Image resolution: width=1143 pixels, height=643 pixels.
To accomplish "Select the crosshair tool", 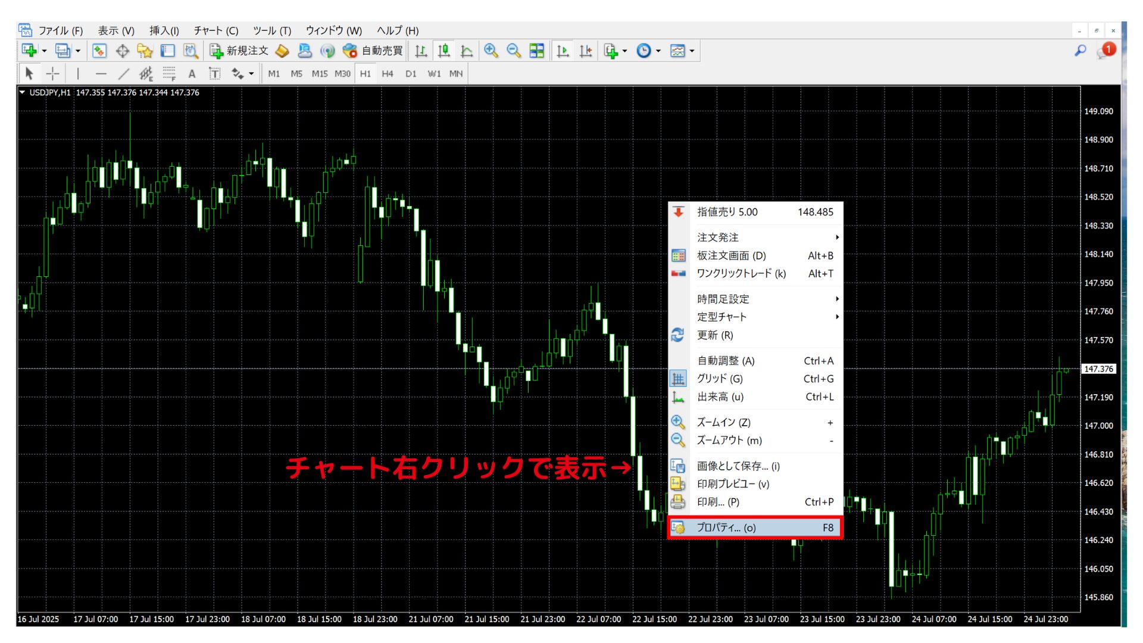I will tap(52, 73).
